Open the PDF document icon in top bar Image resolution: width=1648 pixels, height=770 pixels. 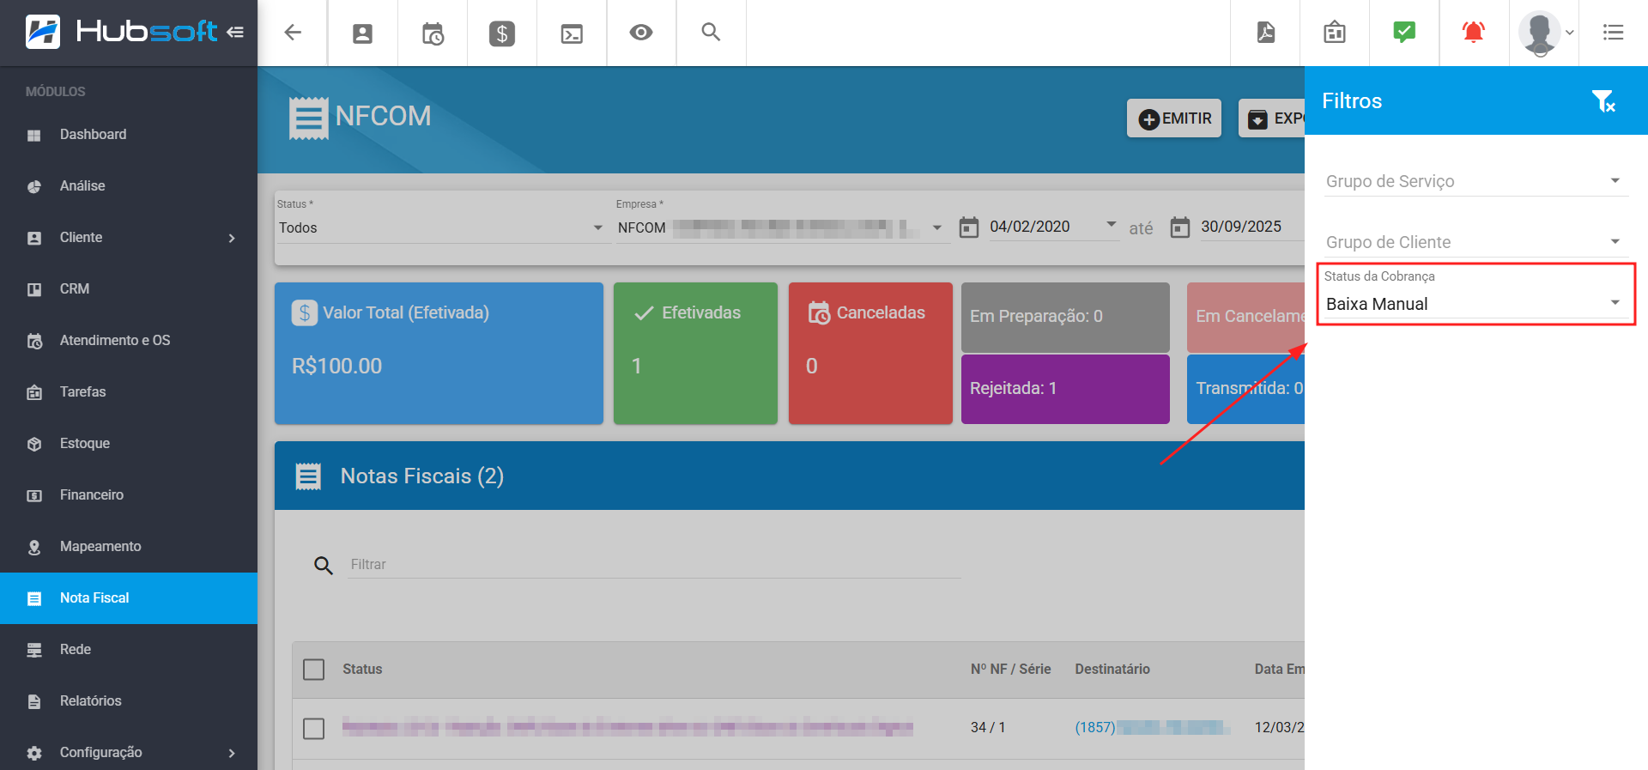coord(1265,33)
